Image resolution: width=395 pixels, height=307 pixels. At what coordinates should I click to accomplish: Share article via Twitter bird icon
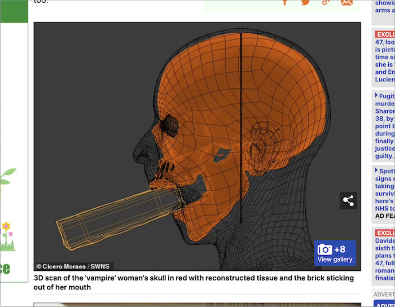305,2
